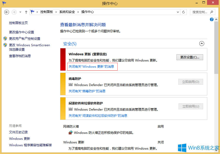Collapse the 安全(S) section chevron

click(202, 44)
